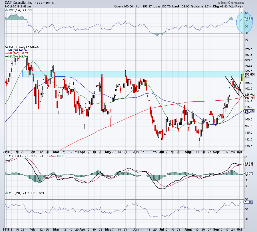
Task: Click Oct on the date axis beneath the MFI panel
Action: [x=240, y=229]
